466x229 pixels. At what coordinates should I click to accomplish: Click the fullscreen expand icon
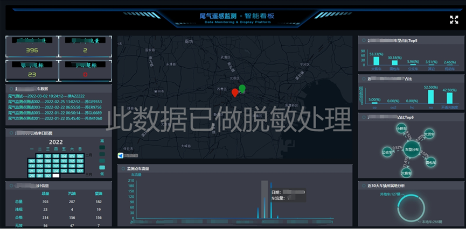click(454, 19)
